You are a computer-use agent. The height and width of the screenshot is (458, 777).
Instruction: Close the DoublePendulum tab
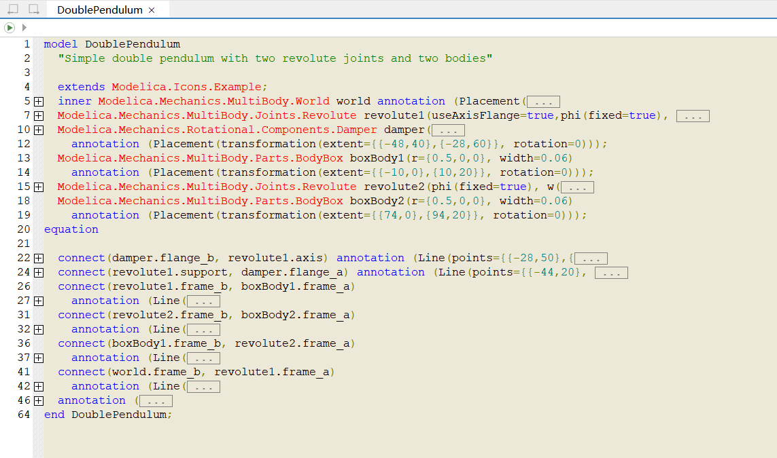152,10
